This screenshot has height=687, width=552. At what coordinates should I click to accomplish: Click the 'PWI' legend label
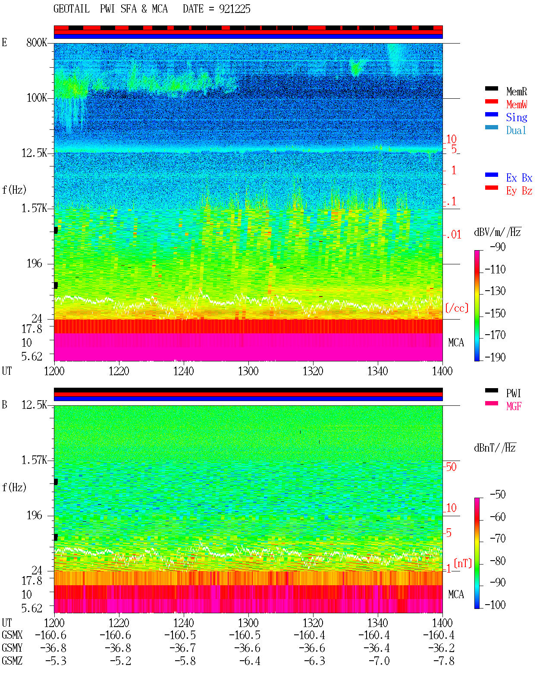514,393
